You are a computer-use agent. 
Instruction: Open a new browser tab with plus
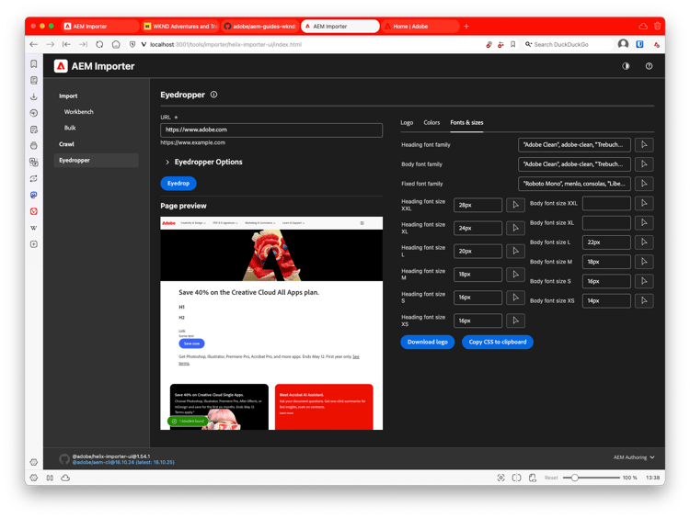[466, 27]
